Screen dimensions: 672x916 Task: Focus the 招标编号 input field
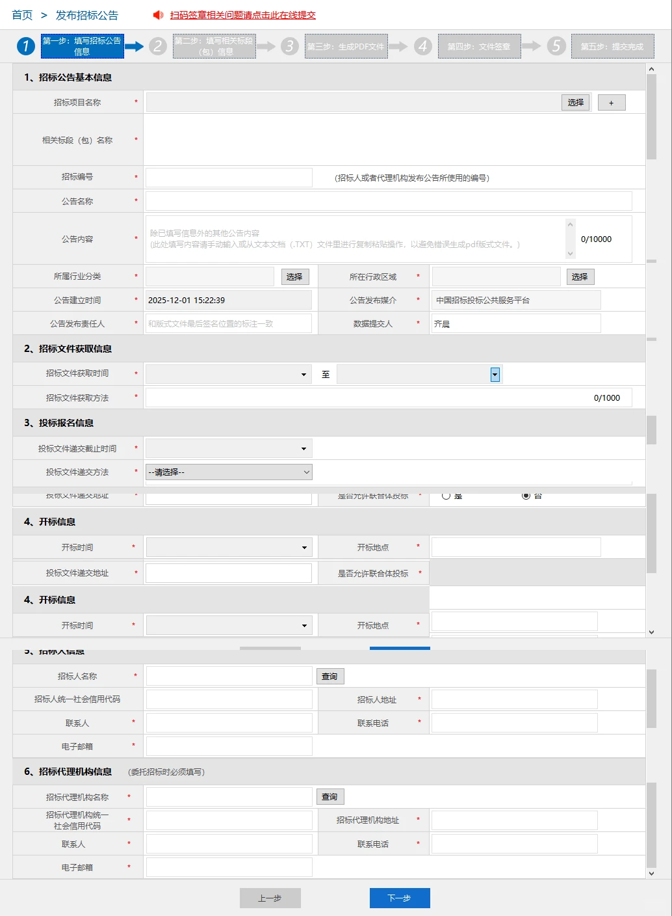229,178
